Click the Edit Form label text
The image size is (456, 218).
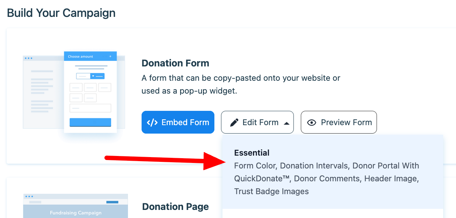pos(260,123)
